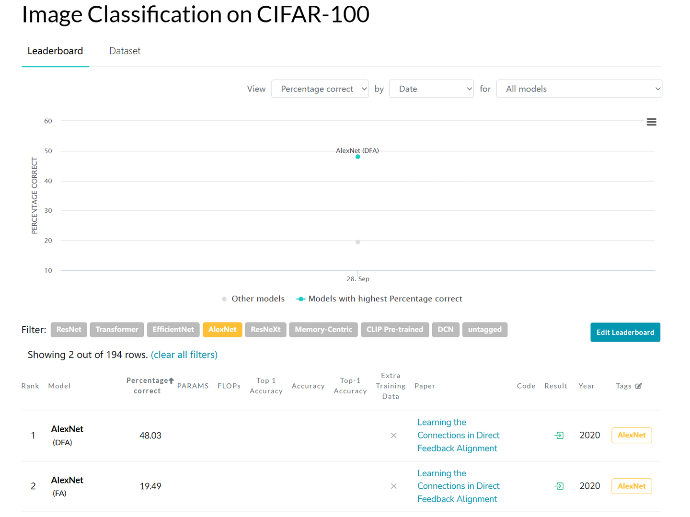Click the gray data point on chart
690x517 pixels.
[x=358, y=242]
